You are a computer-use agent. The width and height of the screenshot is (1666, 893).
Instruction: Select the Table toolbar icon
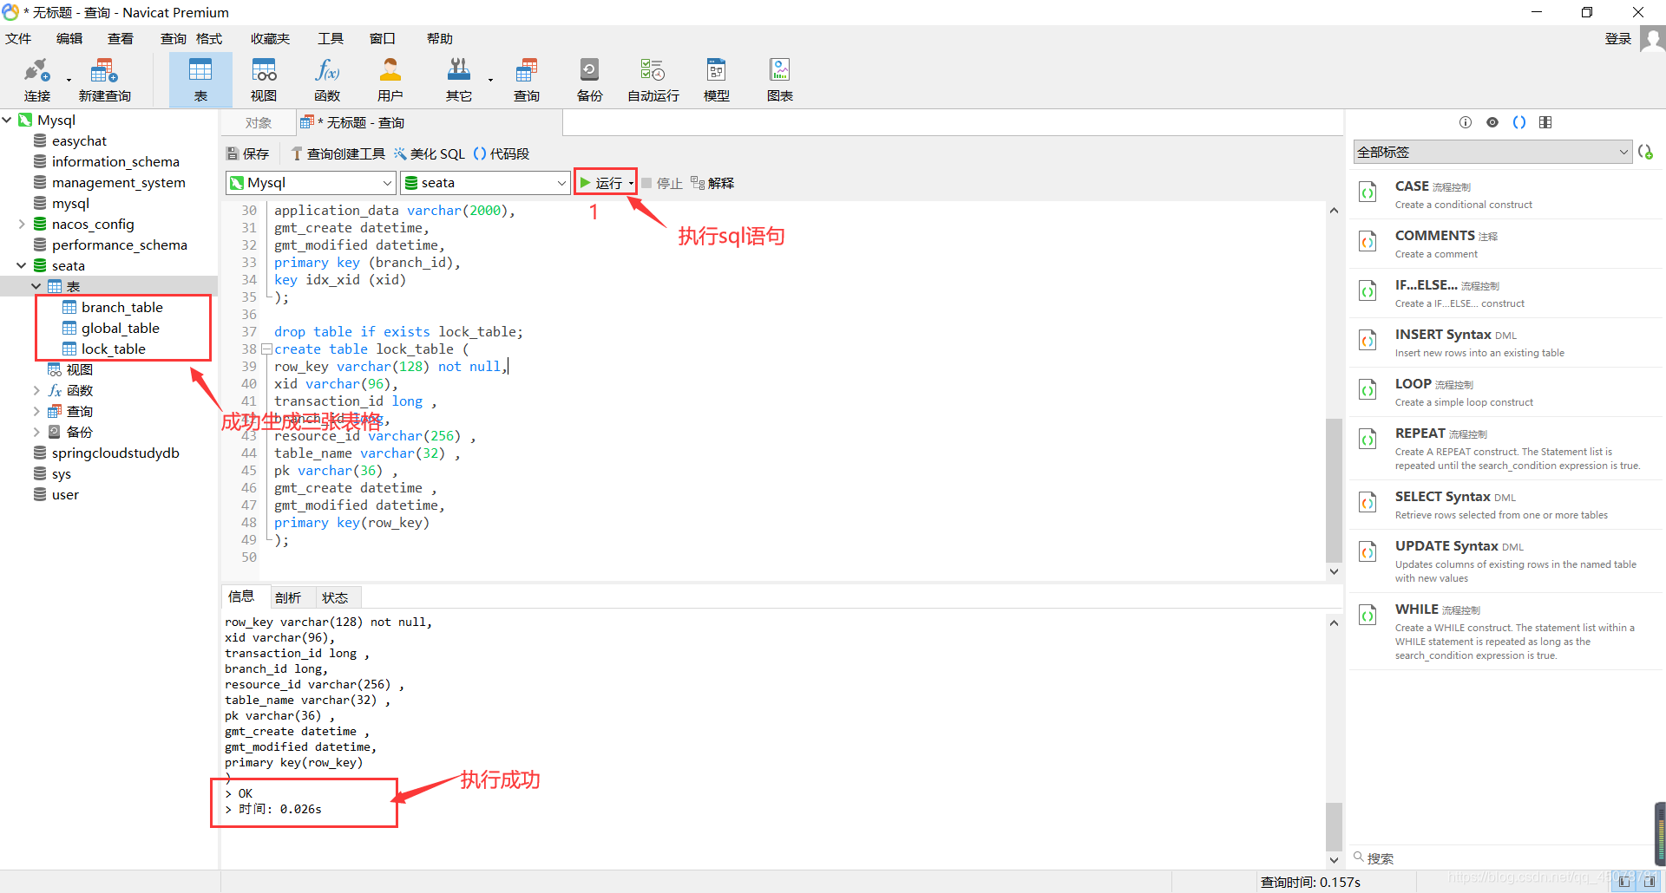click(200, 80)
